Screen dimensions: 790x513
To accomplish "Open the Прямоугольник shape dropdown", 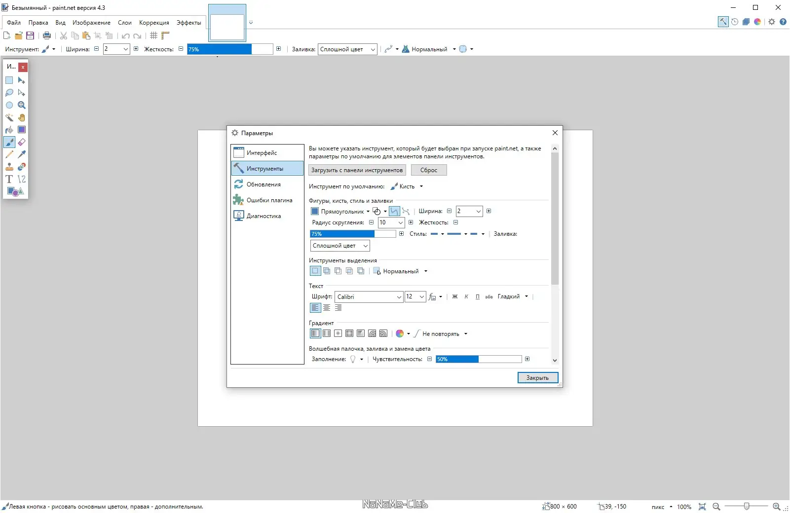I will [x=340, y=212].
